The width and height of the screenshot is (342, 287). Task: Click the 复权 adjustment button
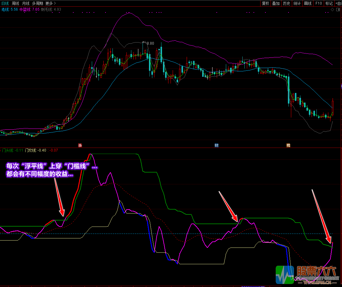(x=265, y=3)
